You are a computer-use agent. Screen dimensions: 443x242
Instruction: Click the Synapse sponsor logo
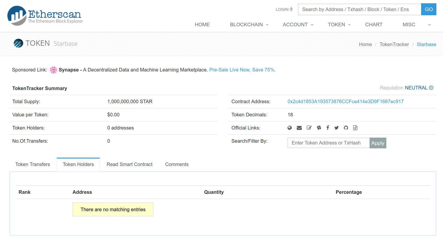[53, 70]
